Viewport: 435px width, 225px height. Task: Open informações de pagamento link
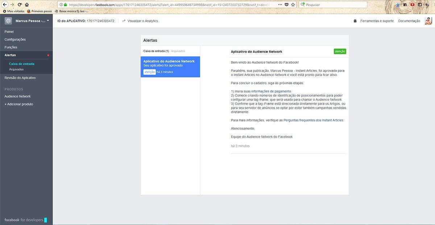click(x=271, y=91)
